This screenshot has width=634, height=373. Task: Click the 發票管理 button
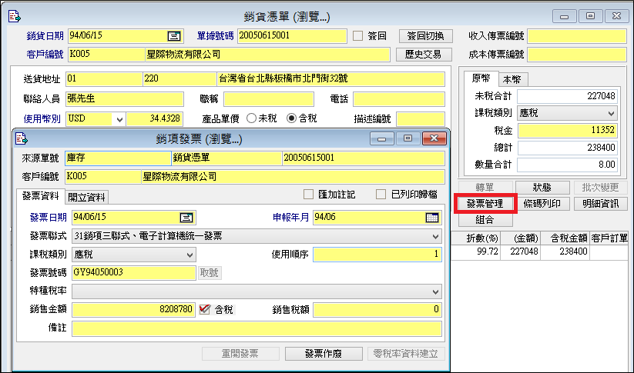pos(485,204)
